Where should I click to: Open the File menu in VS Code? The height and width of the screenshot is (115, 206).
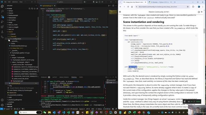click(5, 2)
